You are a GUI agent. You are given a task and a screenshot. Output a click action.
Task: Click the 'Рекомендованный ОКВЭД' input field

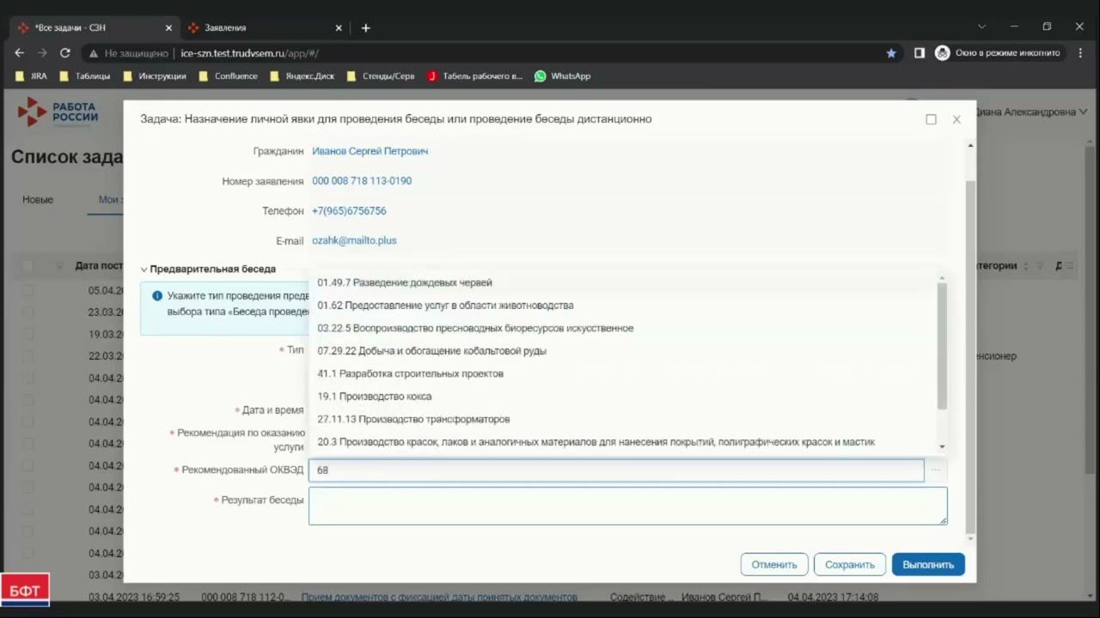(616, 470)
